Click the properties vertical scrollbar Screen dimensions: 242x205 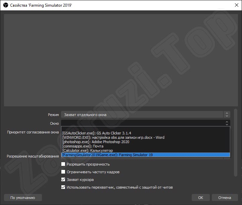click(236, 142)
